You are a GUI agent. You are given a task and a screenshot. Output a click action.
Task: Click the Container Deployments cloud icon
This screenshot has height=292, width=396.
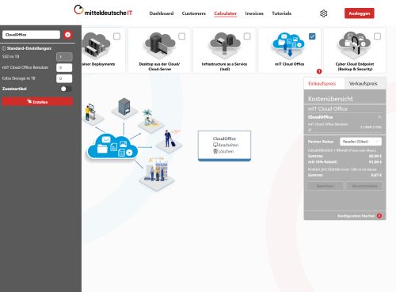point(96,46)
